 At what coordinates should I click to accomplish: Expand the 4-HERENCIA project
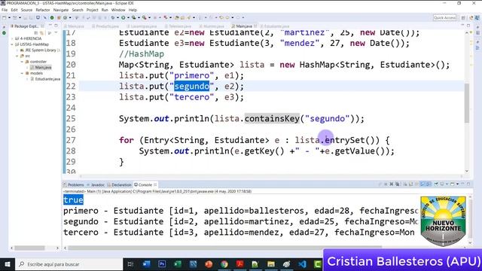(12, 38)
